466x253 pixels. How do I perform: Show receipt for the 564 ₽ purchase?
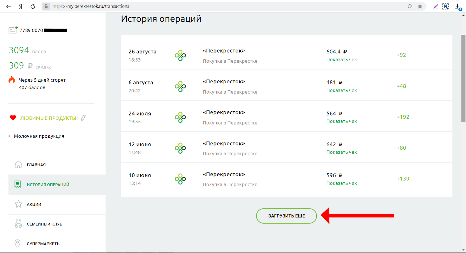(x=341, y=121)
